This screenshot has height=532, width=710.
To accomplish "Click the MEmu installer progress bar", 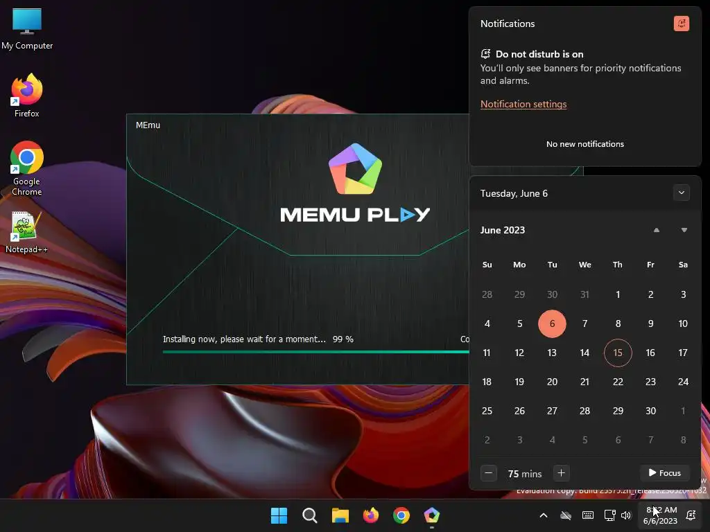I will 315,351.
